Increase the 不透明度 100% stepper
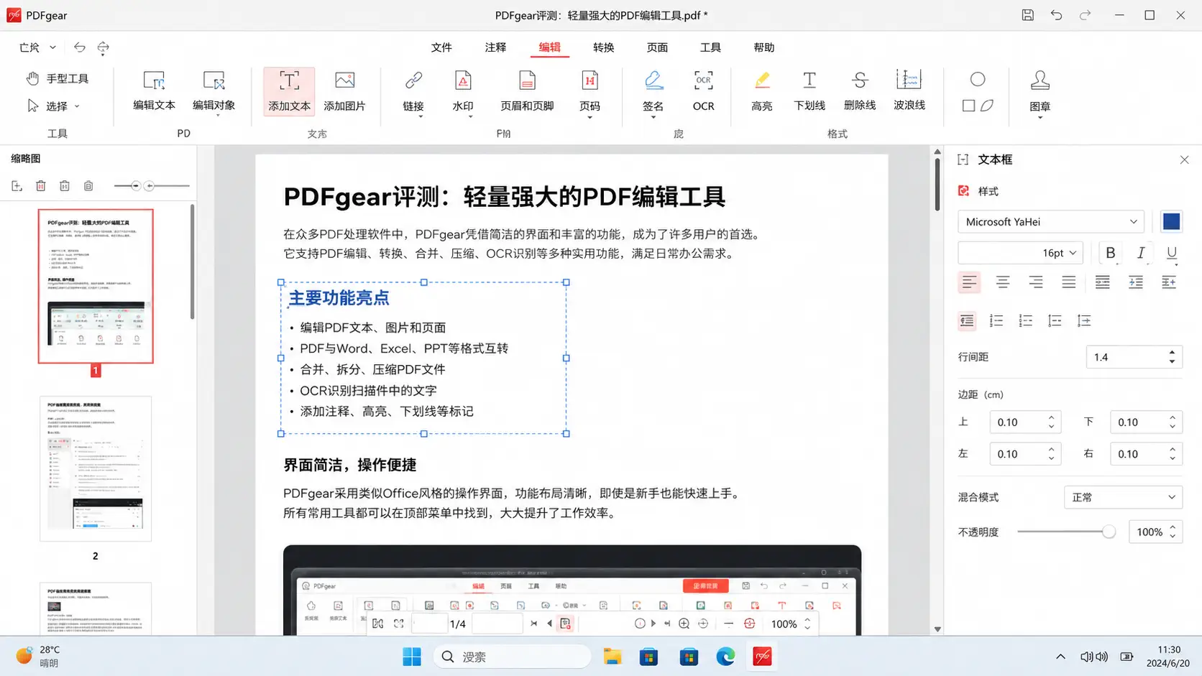This screenshot has height=676, width=1202. [1173, 527]
